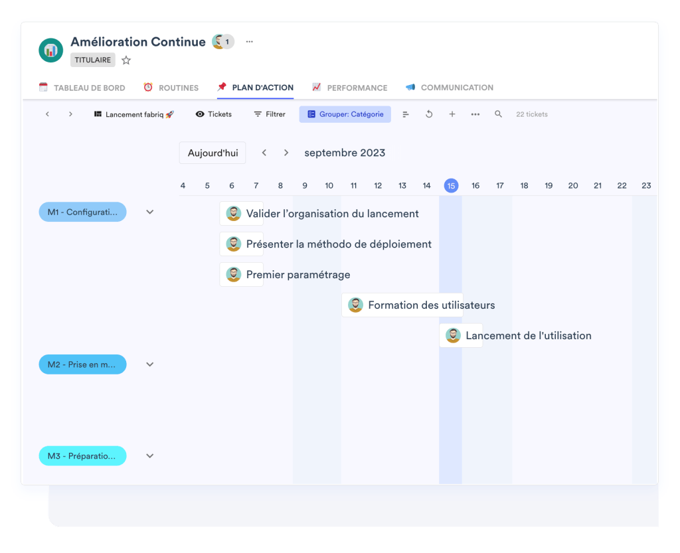Select the M1 - Configuration blue label
Screen dimensions: 680x553
tap(82, 212)
